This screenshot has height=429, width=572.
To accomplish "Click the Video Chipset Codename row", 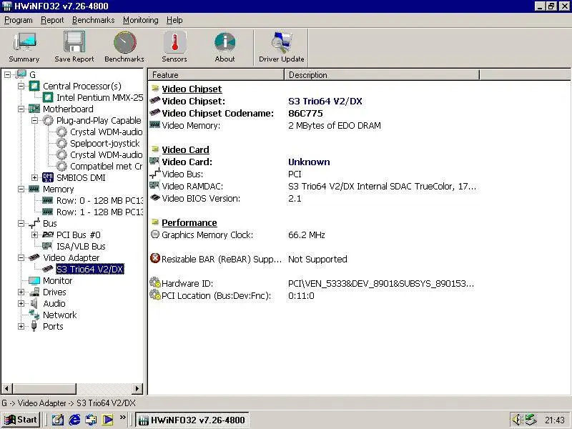I will coord(314,113).
